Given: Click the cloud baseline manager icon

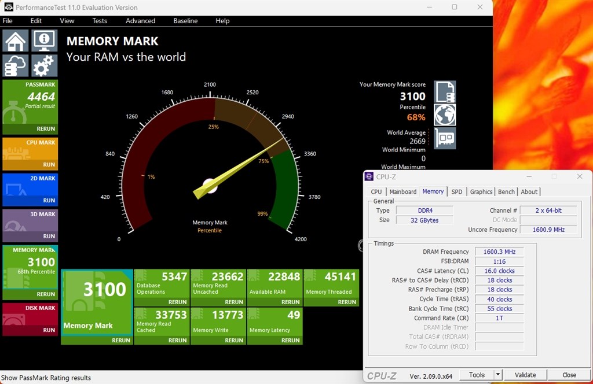Looking at the screenshot, I should (16, 66).
